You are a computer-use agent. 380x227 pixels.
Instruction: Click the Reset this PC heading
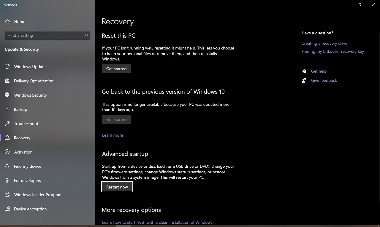pos(118,36)
